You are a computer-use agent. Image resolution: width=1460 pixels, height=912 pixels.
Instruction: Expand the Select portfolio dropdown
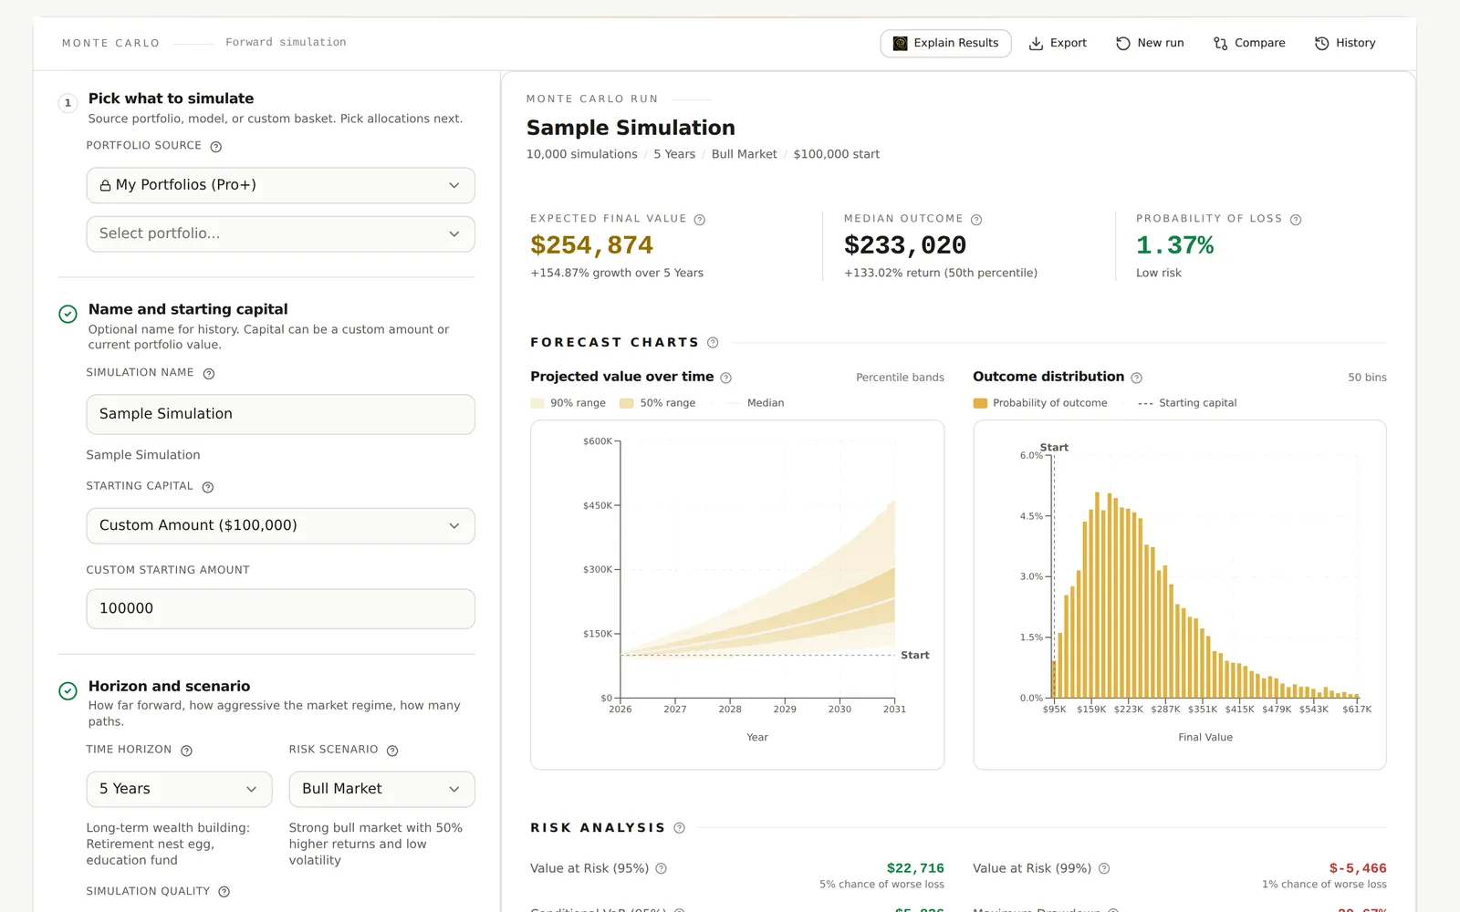click(x=280, y=233)
